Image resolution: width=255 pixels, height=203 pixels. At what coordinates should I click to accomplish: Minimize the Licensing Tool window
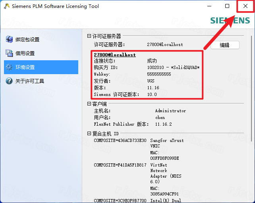point(209,6)
